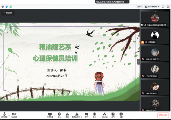Start screen sharing with 共享屏幕
171x120 pixels.
pos(50,115)
